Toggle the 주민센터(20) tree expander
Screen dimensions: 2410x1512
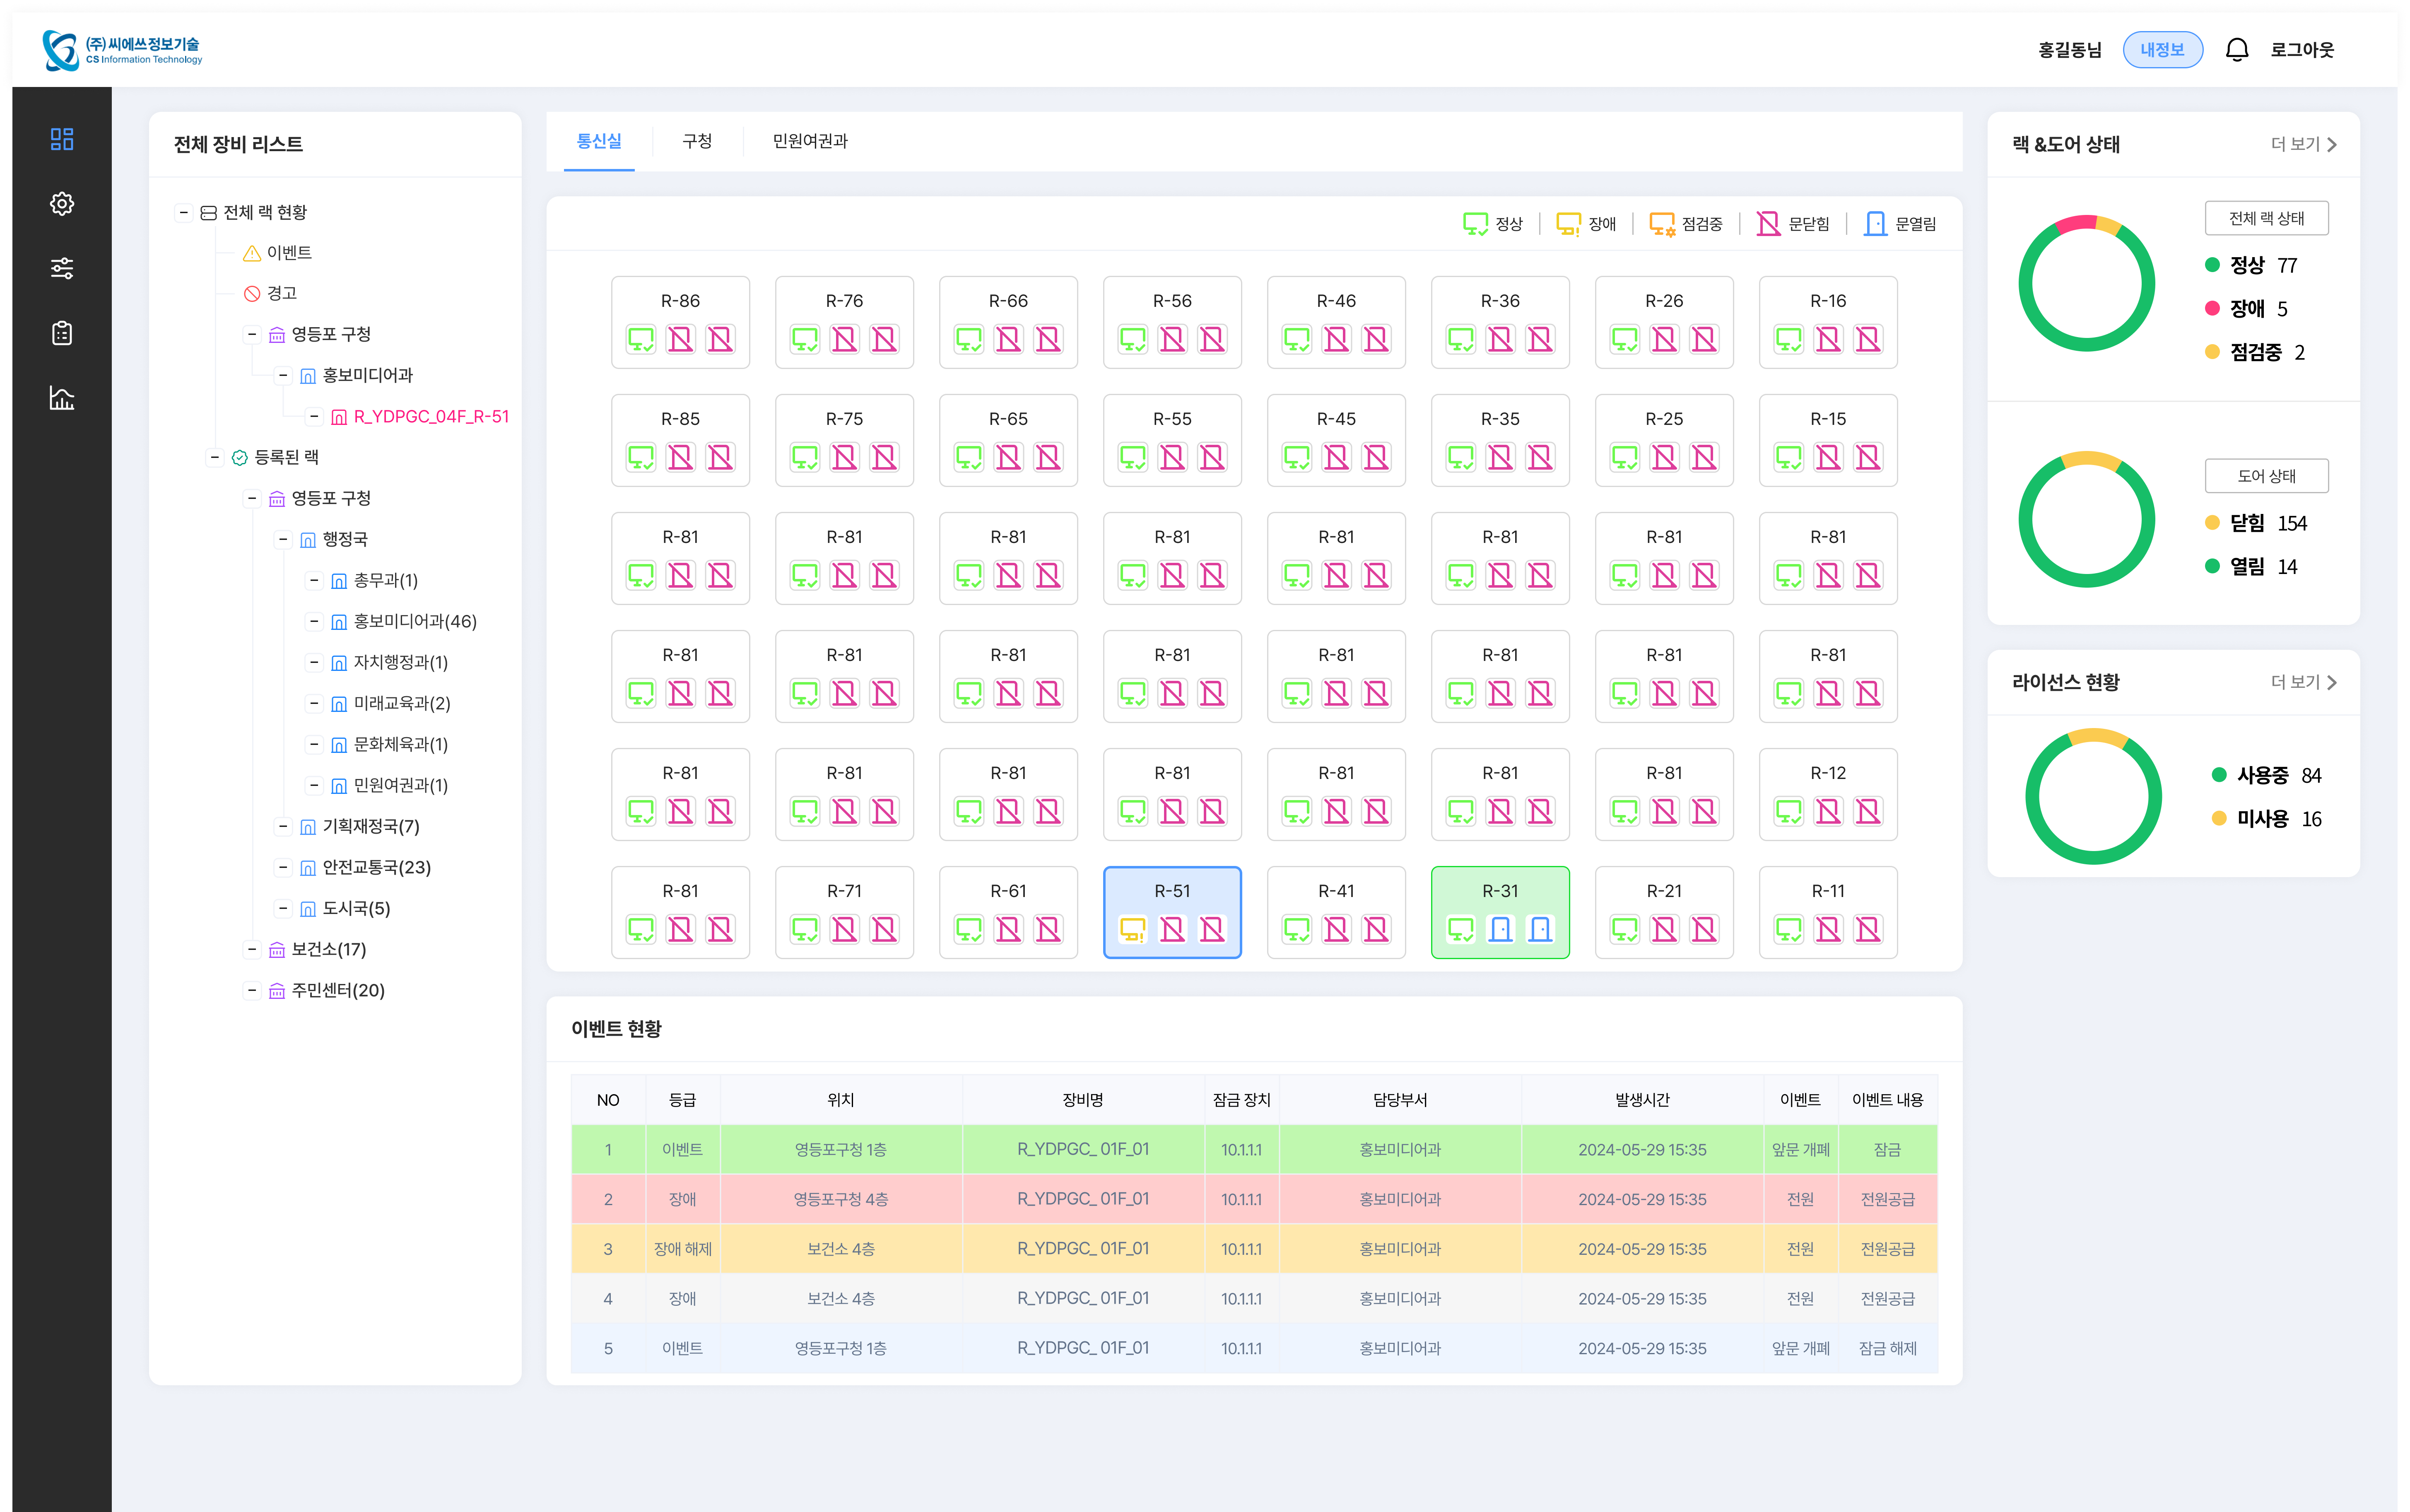(x=252, y=990)
